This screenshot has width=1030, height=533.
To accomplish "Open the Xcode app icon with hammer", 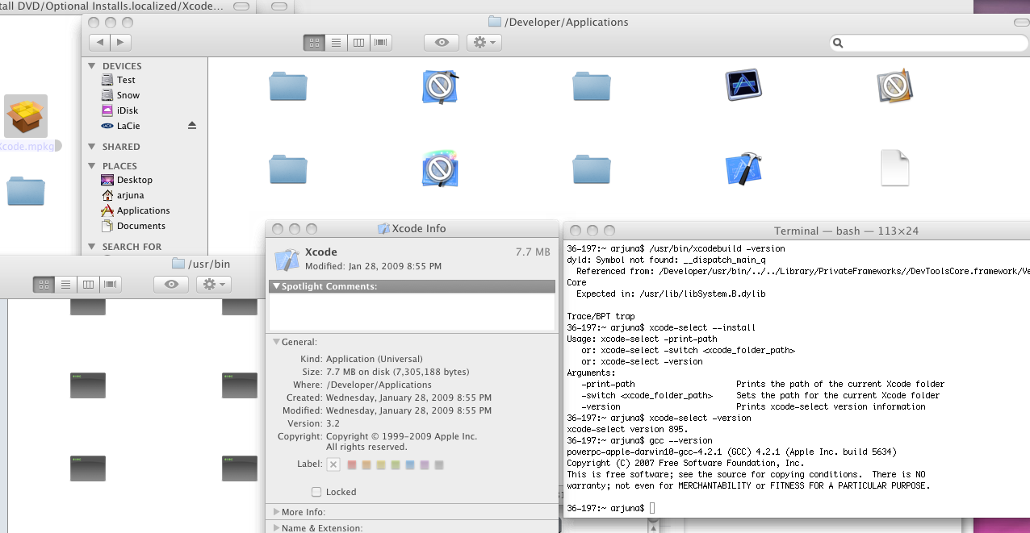I will point(743,169).
